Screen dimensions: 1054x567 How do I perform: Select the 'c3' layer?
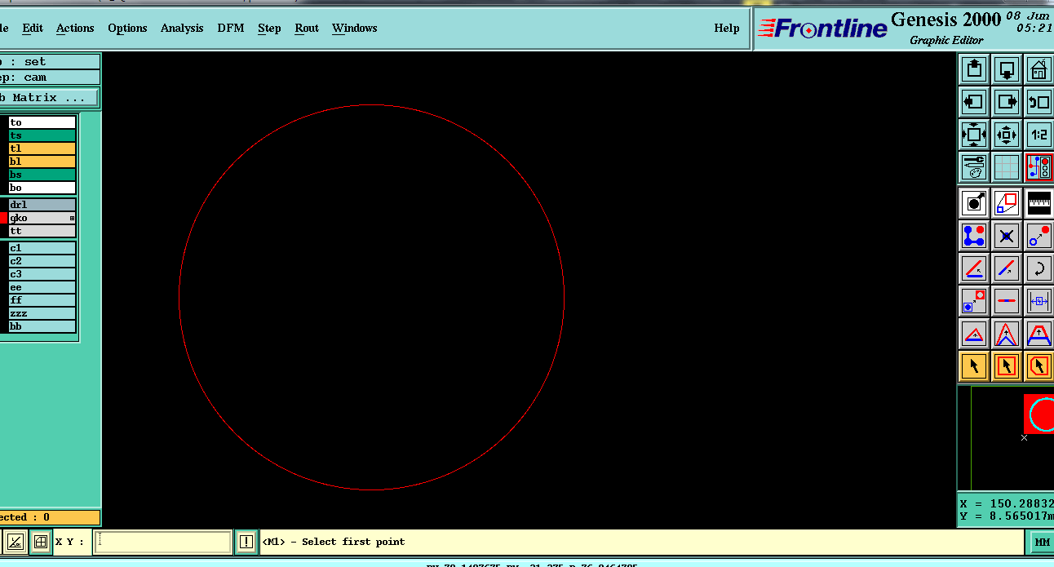coord(42,274)
